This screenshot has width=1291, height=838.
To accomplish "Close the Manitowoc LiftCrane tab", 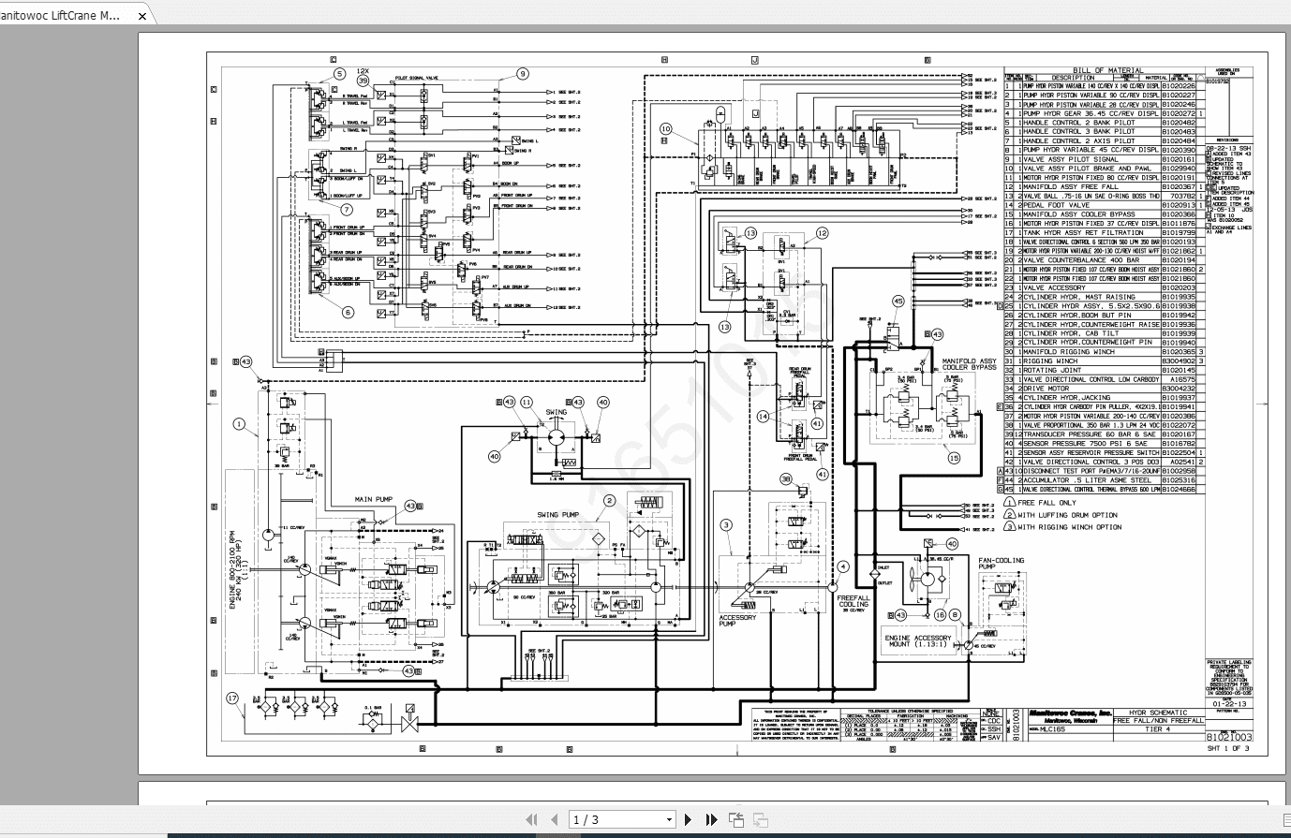I will tap(141, 15).
